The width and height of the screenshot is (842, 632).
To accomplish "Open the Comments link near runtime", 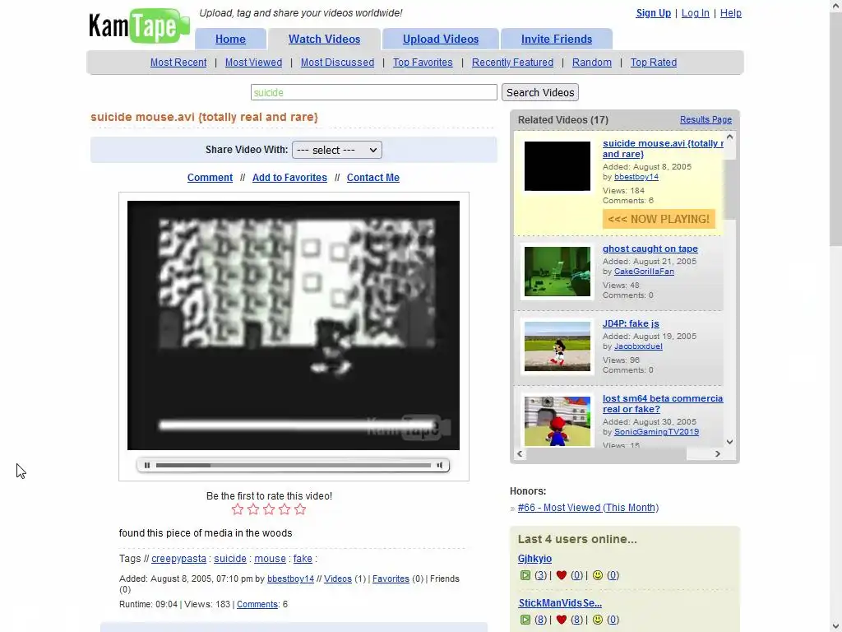I will point(257,605).
